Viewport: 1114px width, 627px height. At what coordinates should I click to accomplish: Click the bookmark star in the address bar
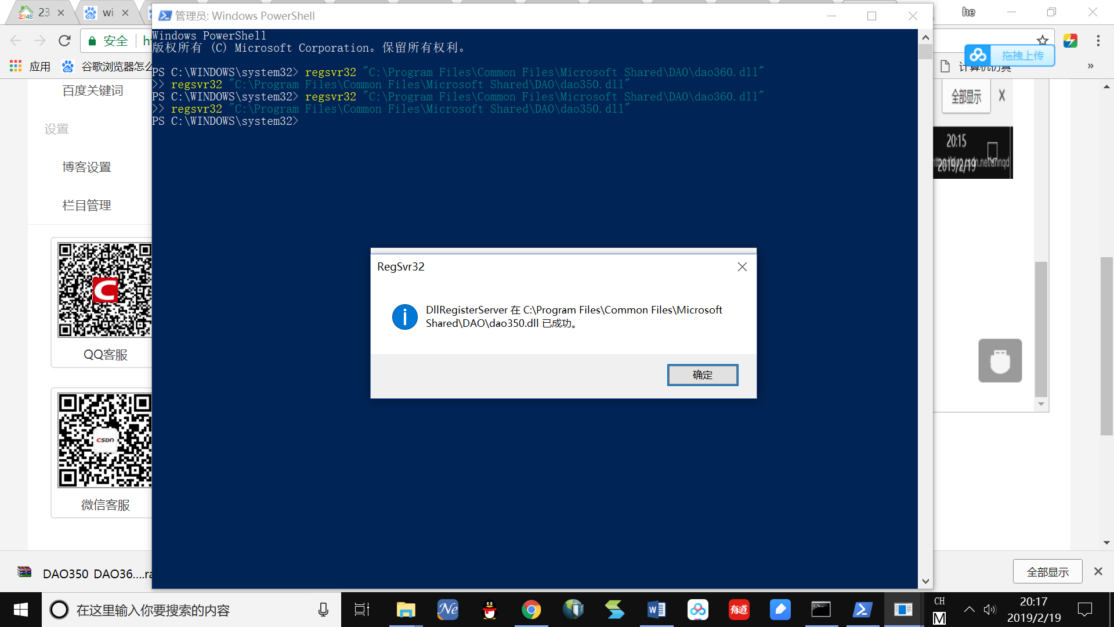tap(1043, 40)
